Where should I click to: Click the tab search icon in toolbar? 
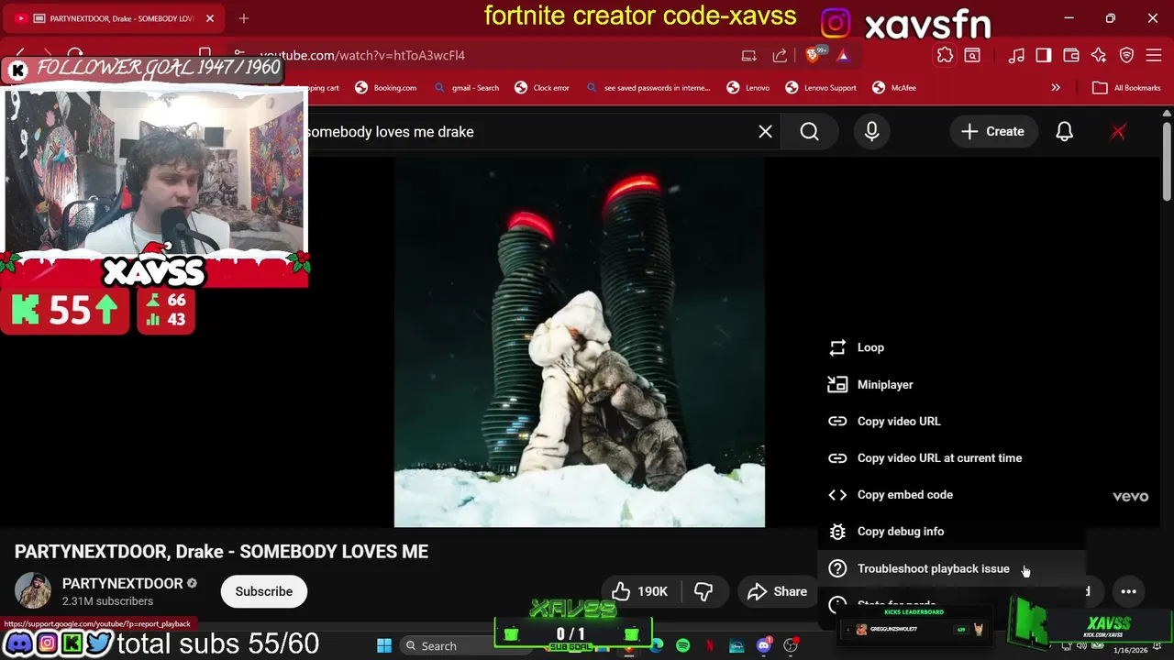(x=972, y=55)
